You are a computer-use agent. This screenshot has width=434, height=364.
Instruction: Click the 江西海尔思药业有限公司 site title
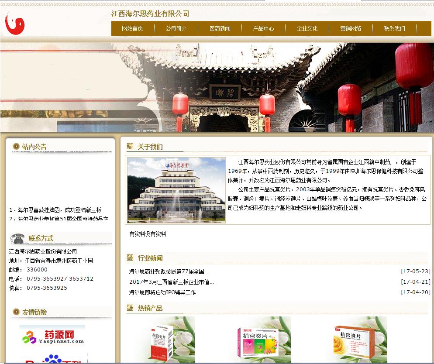[150, 14]
